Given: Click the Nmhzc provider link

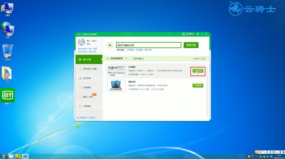Looking at the screenshot, I should pyautogui.click(x=142, y=89).
